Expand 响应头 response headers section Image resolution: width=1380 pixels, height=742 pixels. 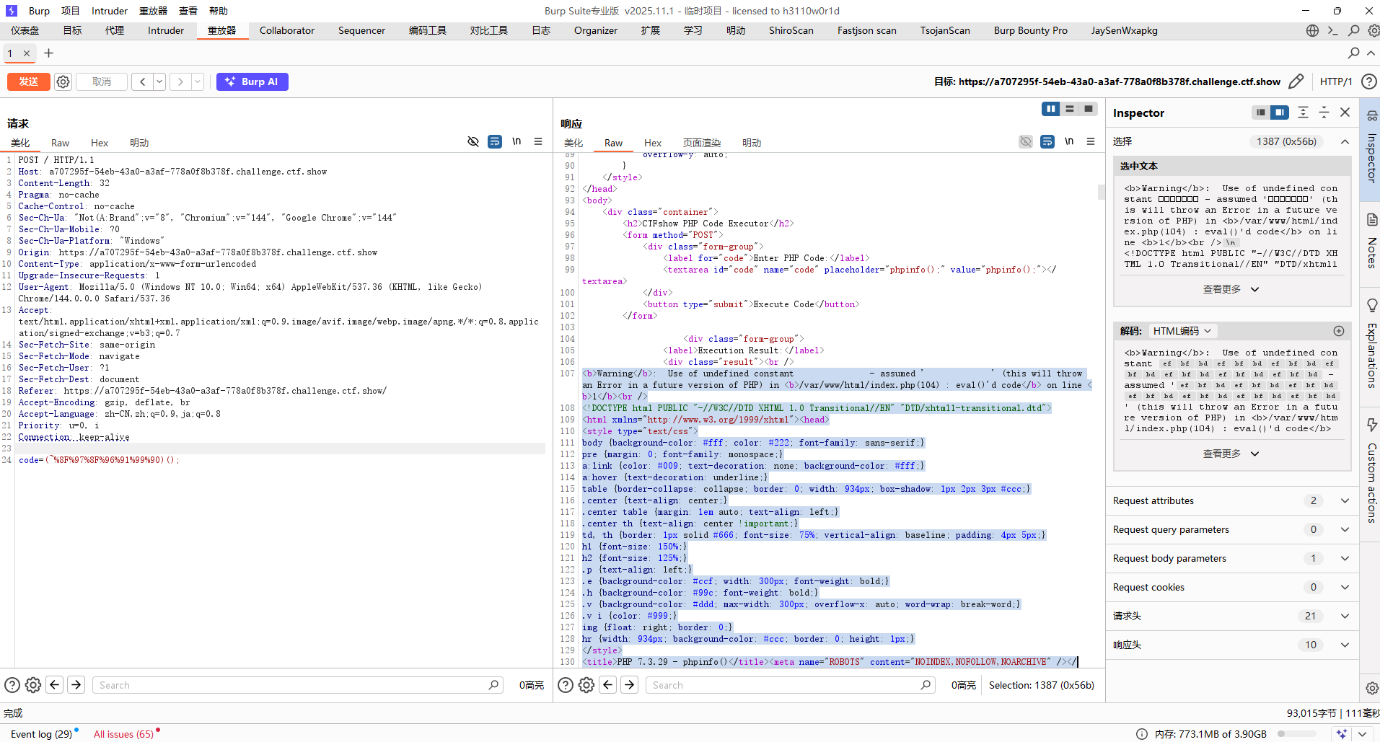click(x=1231, y=645)
